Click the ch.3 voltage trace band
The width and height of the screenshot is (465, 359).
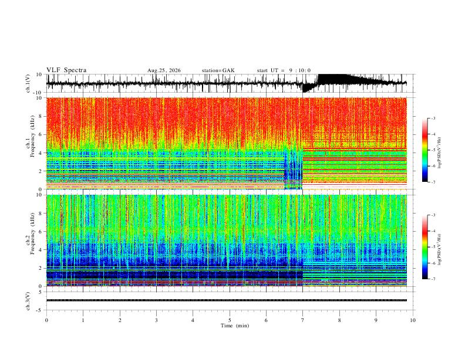coord(227,300)
